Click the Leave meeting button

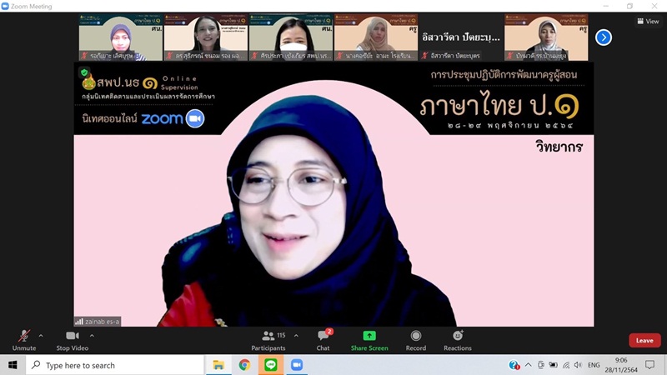pyautogui.click(x=644, y=340)
